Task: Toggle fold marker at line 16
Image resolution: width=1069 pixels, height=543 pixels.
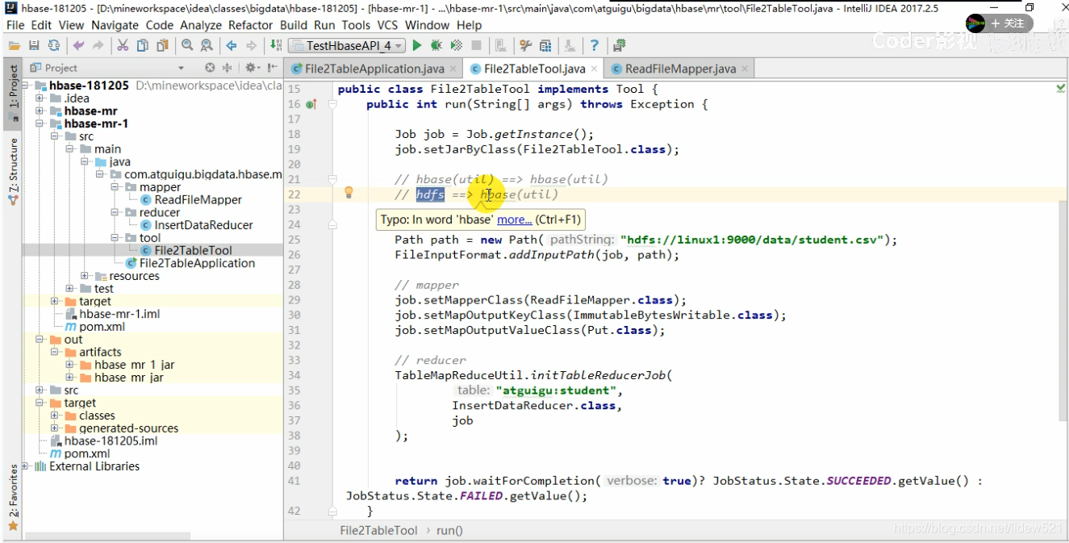Action: [x=332, y=104]
